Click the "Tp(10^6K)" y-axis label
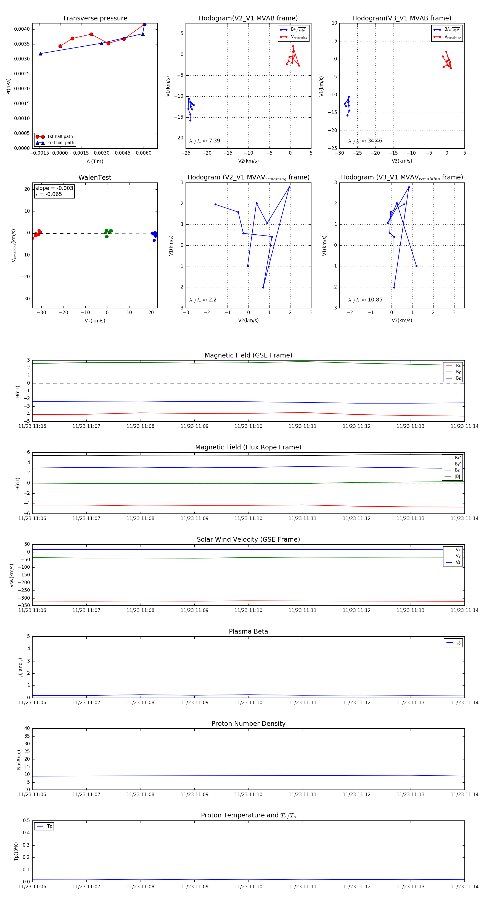Viewport: 497px width, 911px height. click(16, 851)
